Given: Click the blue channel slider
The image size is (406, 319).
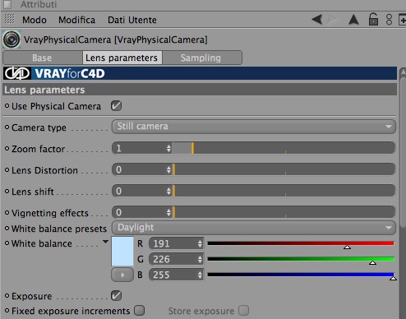Looking at the screenshot, I should [301, 275].
